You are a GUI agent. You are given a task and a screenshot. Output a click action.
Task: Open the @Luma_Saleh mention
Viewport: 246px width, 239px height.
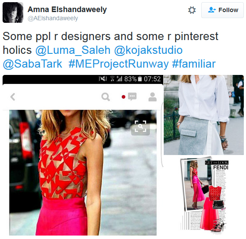pyautogui.click(x=73, y=50)
